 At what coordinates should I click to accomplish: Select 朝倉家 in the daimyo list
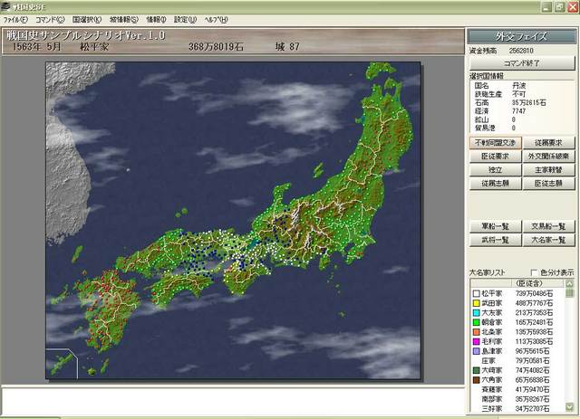[x=517, y=322]
